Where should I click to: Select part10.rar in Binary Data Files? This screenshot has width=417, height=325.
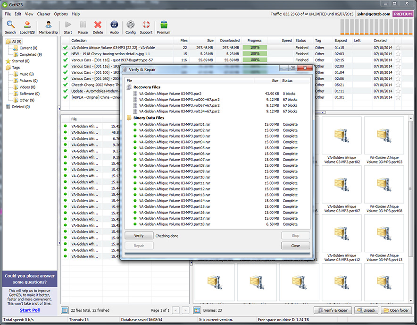175,177
